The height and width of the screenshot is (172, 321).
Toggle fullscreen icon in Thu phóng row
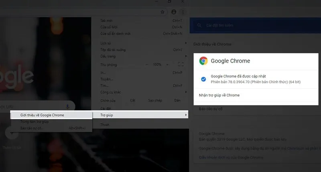pos(181,65)
